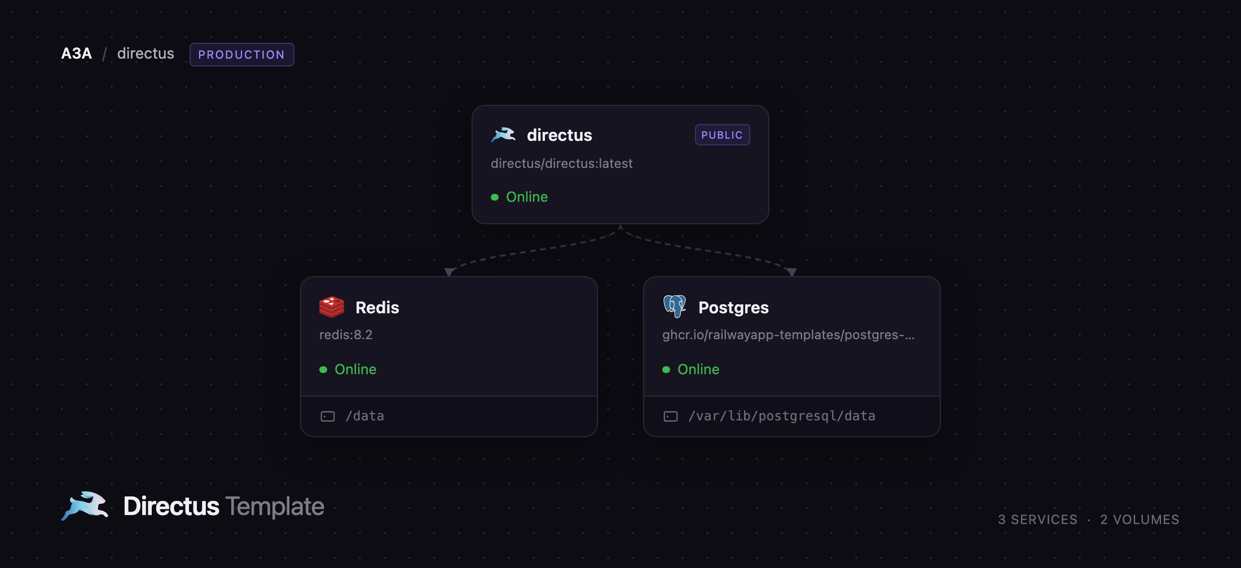The width and height of the screenshot is (1241, 568).
Task: Click the green status dot on directus card
Action: click(x=495, y=197)
